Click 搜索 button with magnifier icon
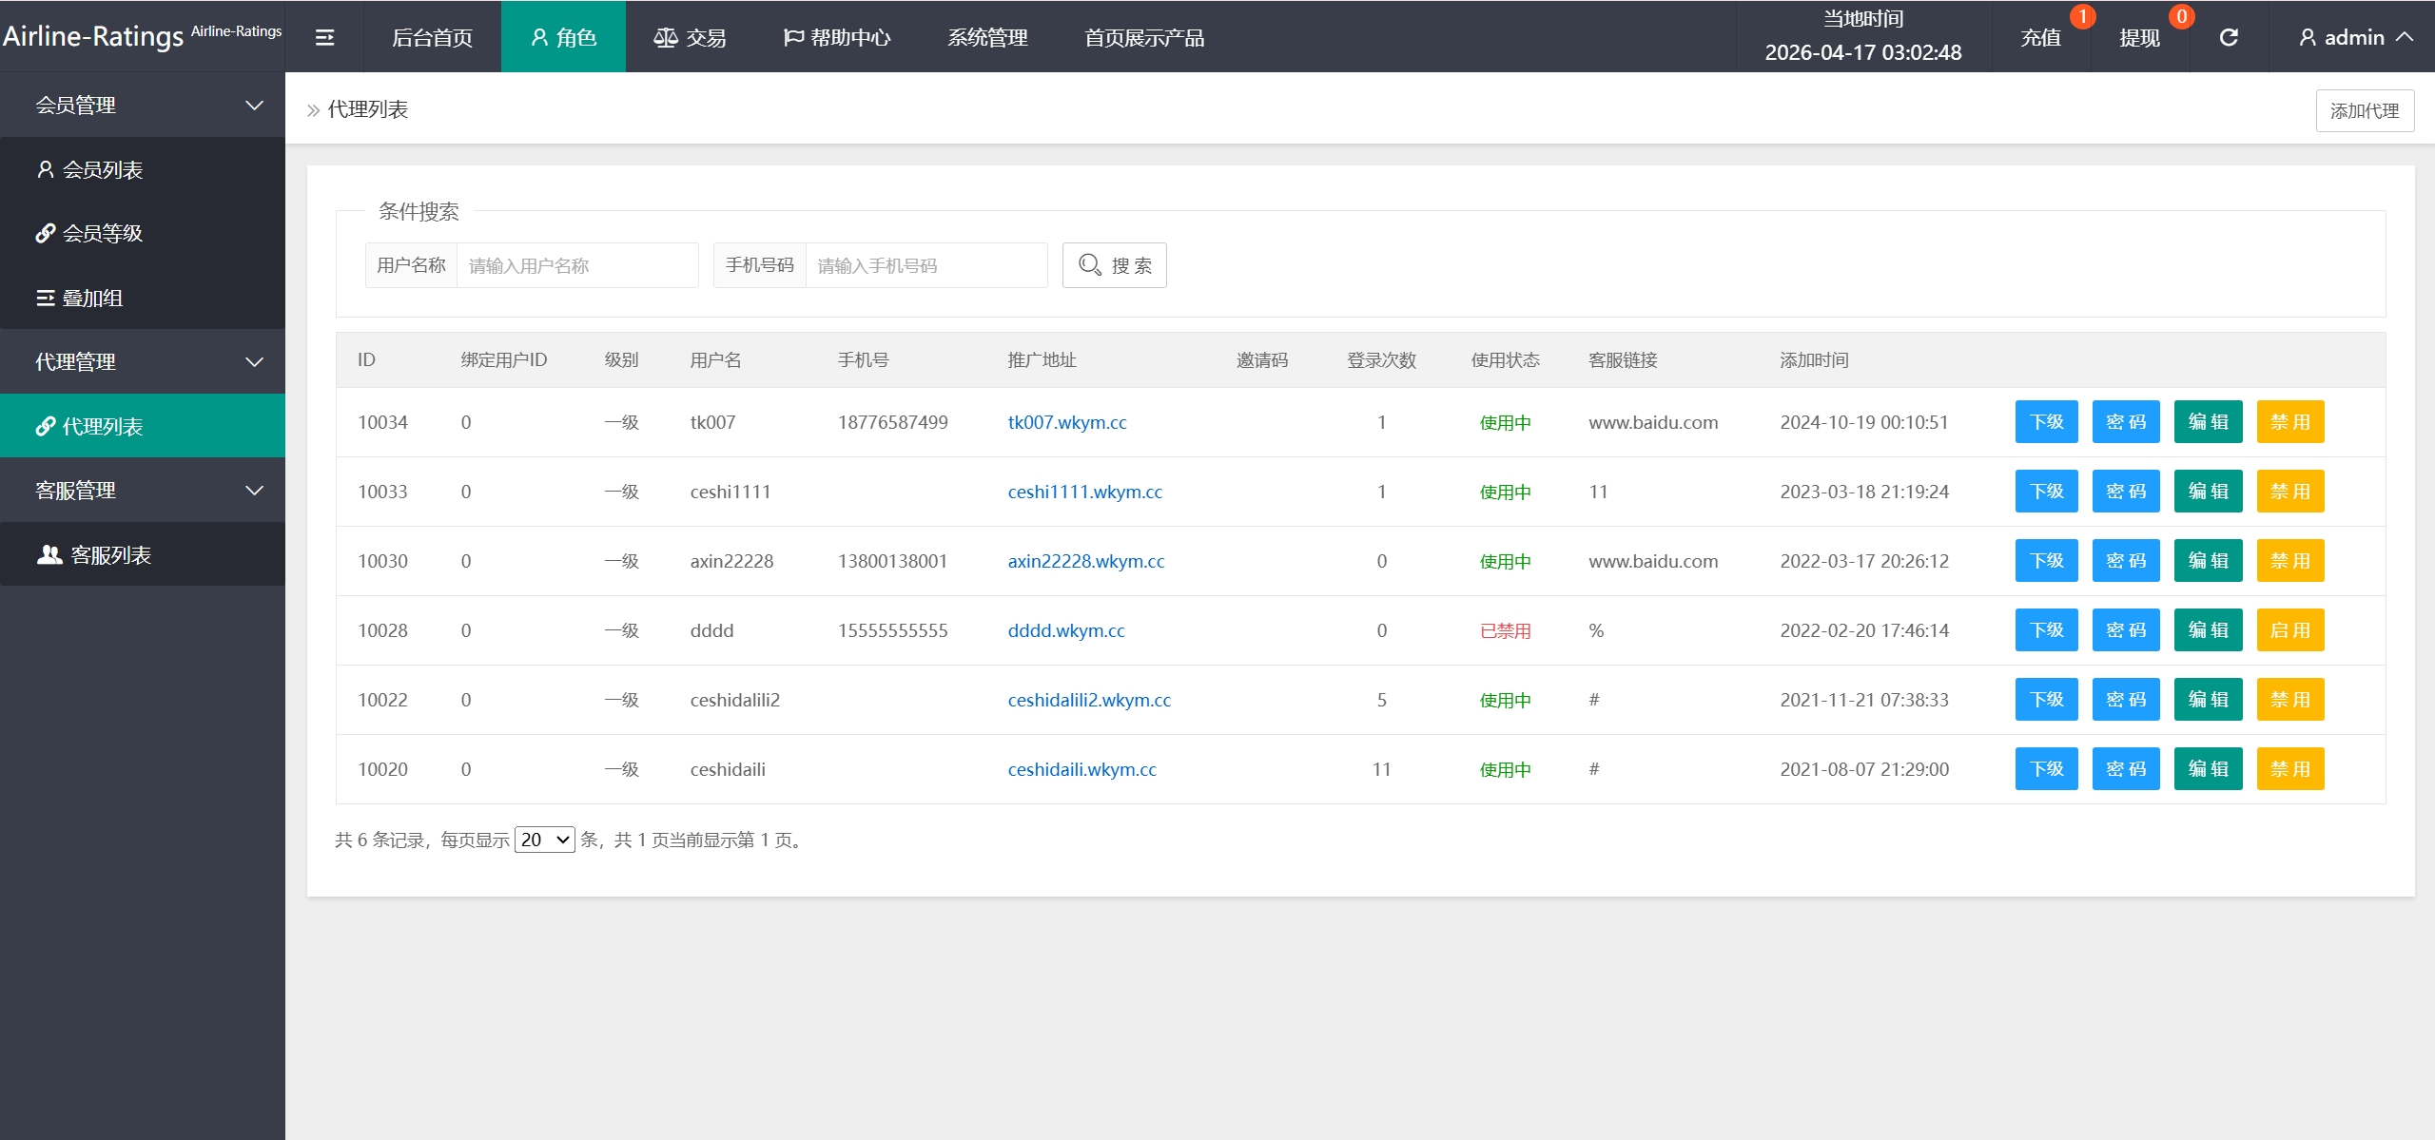The image size is (2435, 1140). tap(1114, 265)
